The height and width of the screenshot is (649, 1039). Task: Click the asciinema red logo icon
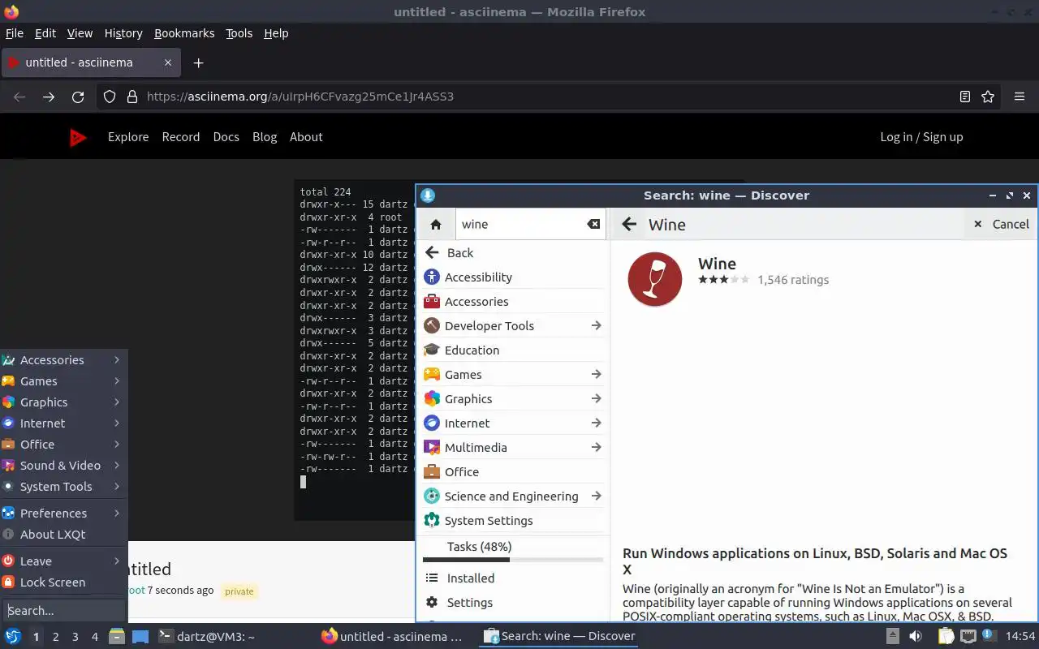coord(78,138)
